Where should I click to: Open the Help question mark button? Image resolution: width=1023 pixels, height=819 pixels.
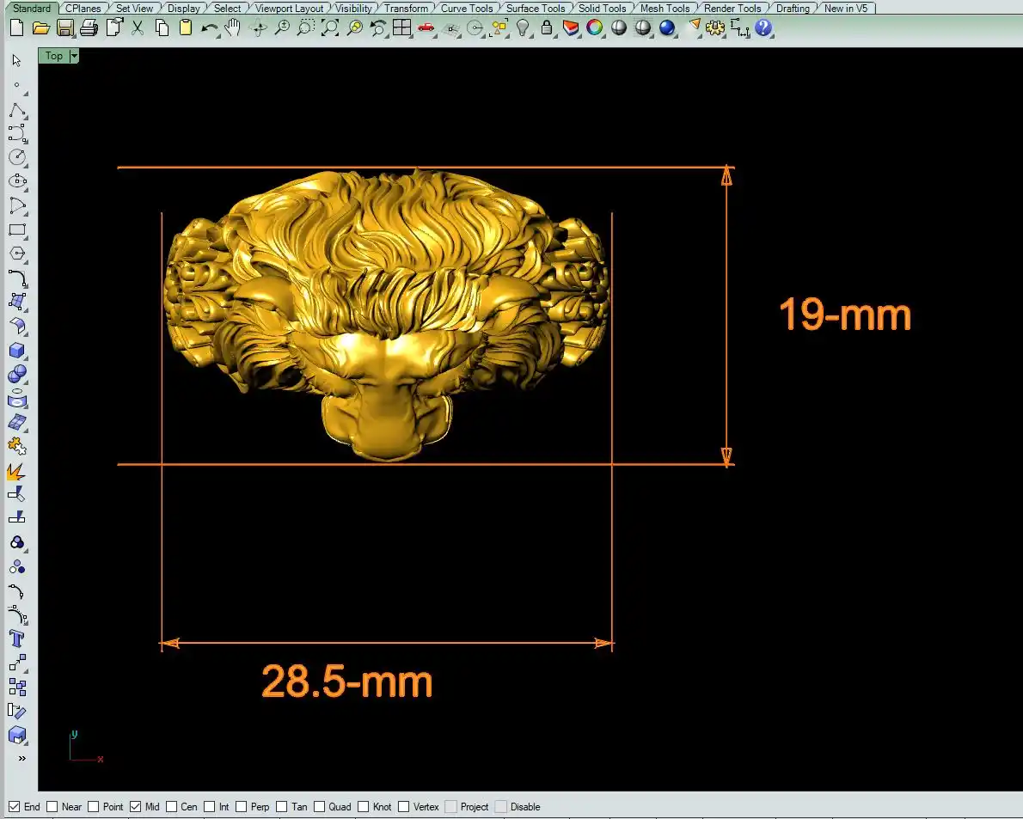pyautogui.click(x=763, y=28)
